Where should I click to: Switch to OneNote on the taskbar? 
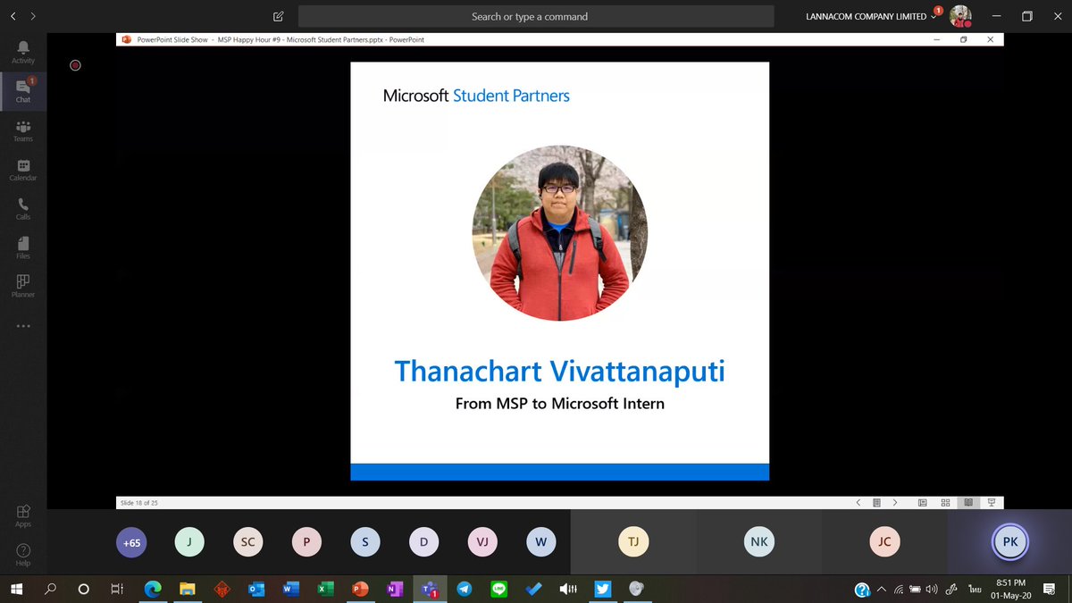394,589
